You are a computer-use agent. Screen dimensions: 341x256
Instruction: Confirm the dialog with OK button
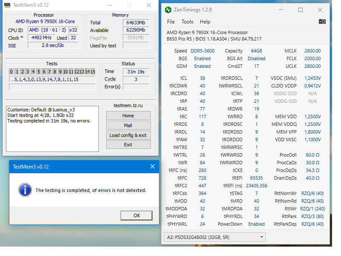pos(136,215)
